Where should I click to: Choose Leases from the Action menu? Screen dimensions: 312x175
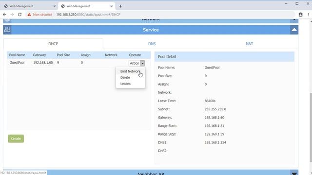[x=125, y=84]
